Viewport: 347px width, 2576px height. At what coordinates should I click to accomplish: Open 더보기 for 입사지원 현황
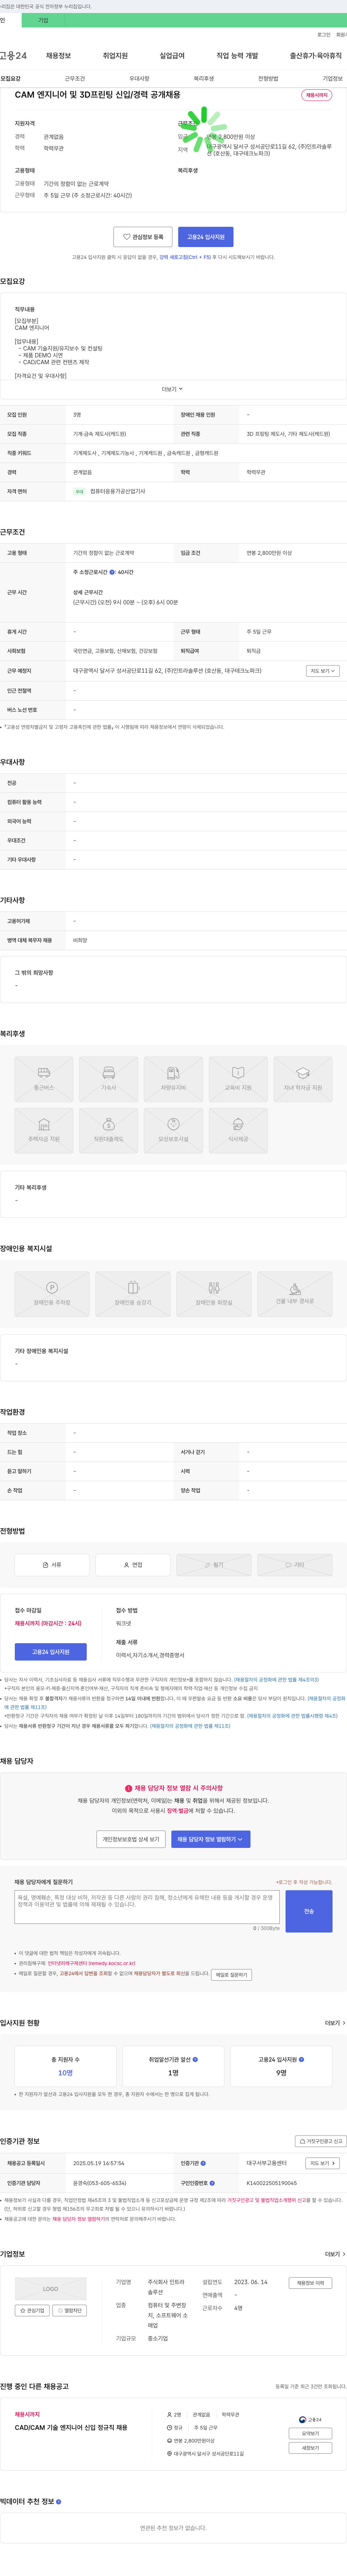click(335, 2023)
